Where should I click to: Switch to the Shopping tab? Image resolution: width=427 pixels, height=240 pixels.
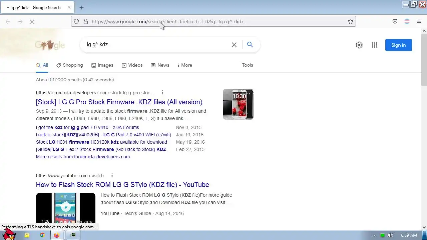[70, 65]
